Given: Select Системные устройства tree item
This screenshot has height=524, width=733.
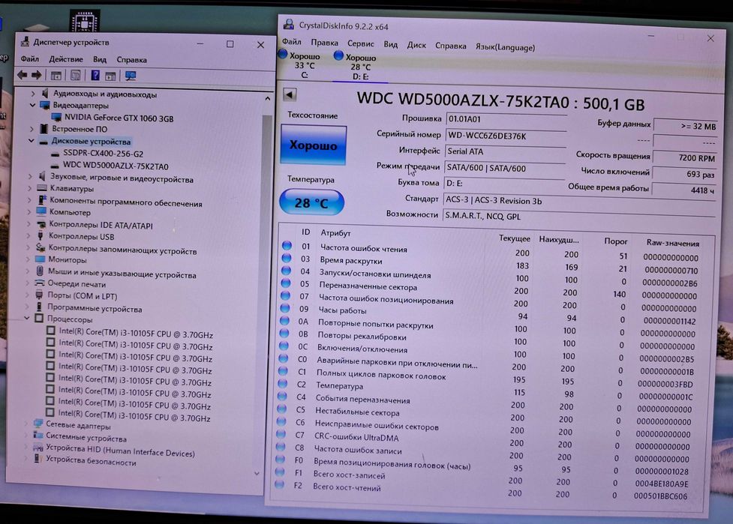Looking at the screenshot, I should pos(86,438).
